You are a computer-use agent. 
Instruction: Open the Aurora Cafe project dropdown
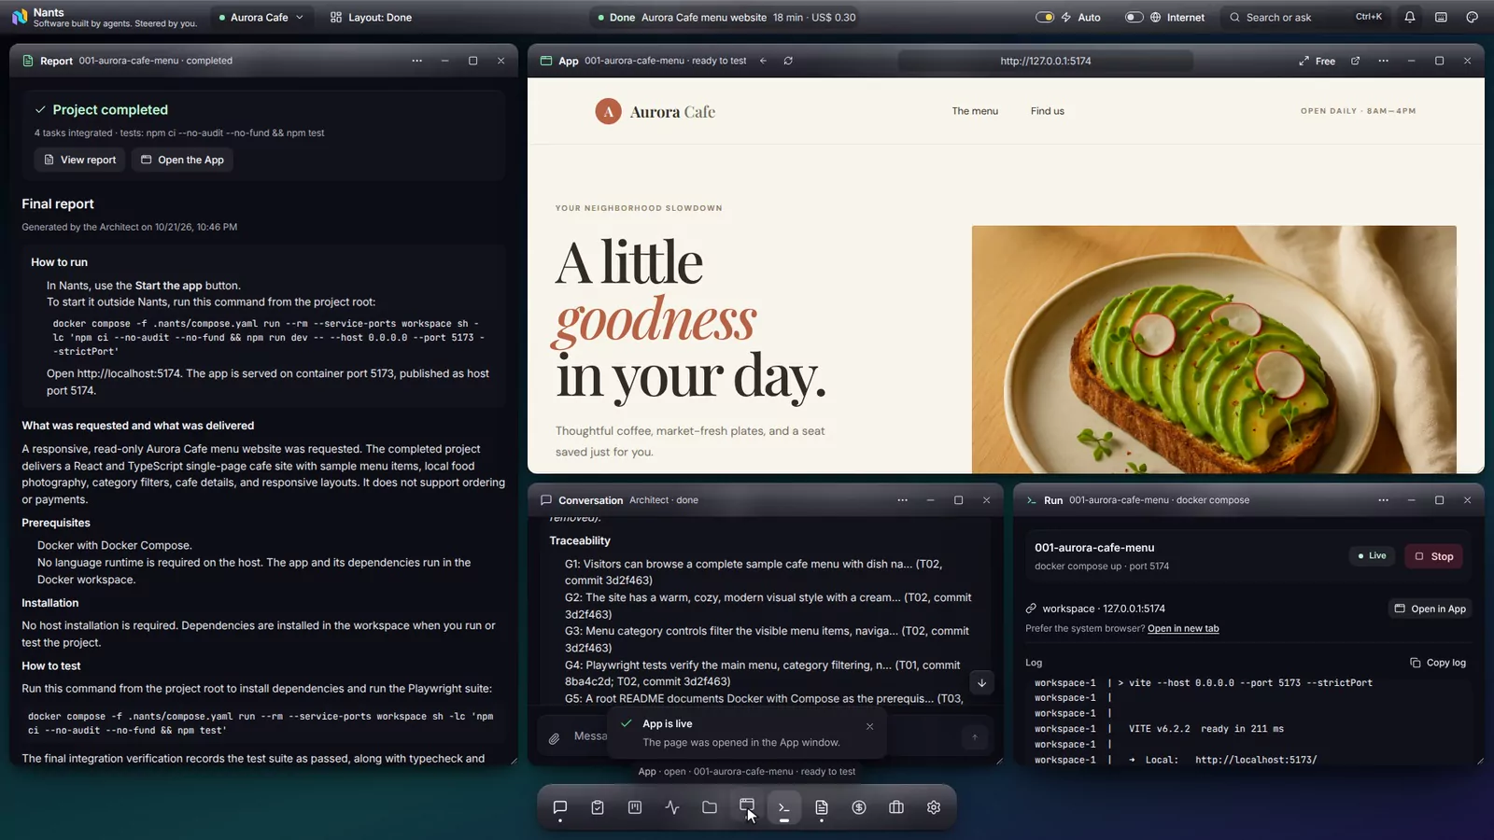[261, 17]
